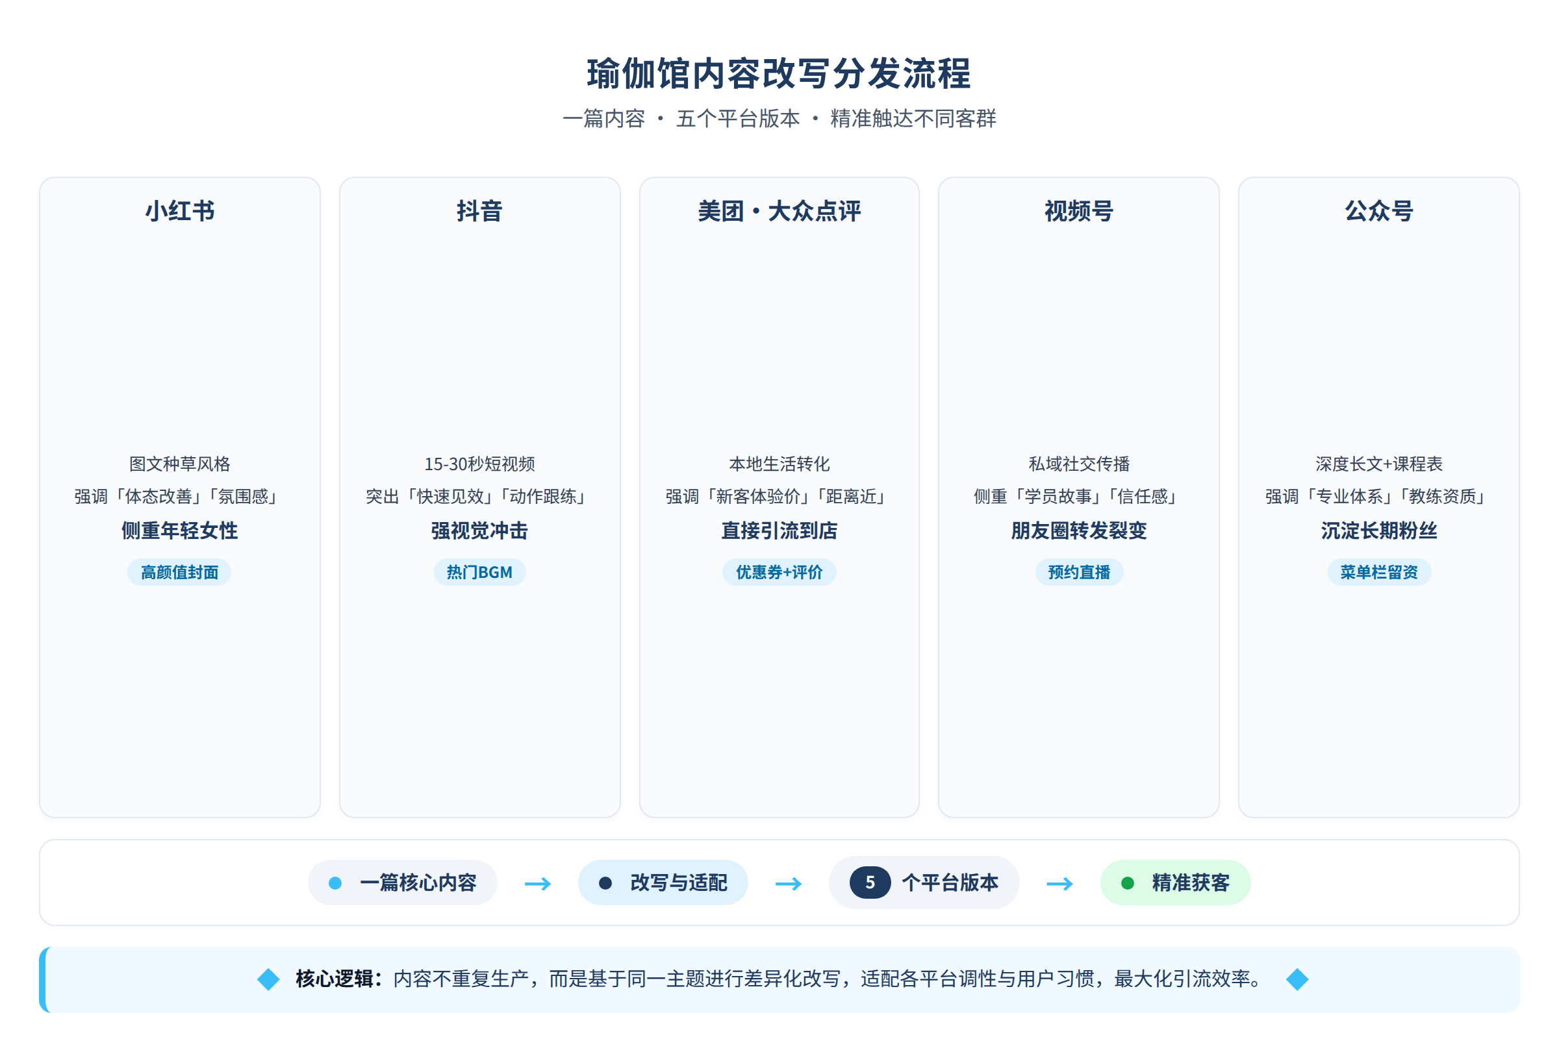Click the dark dot before 改写与适配
Screen dimensions: 1559x1039
tap(605, 883)
